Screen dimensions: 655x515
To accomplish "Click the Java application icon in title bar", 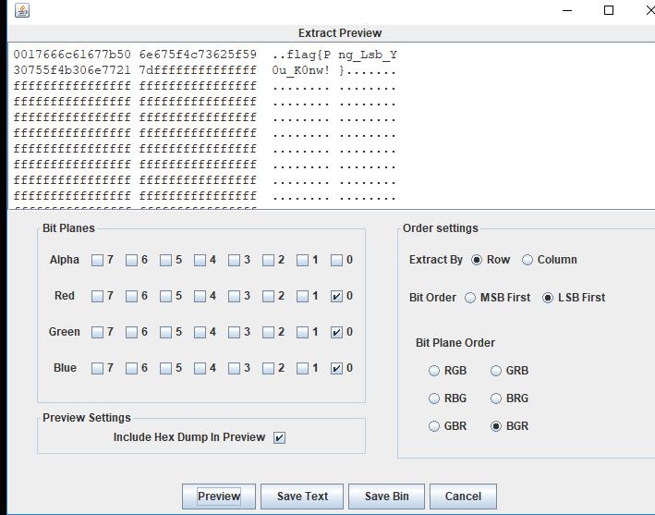I will coord(22,10).
